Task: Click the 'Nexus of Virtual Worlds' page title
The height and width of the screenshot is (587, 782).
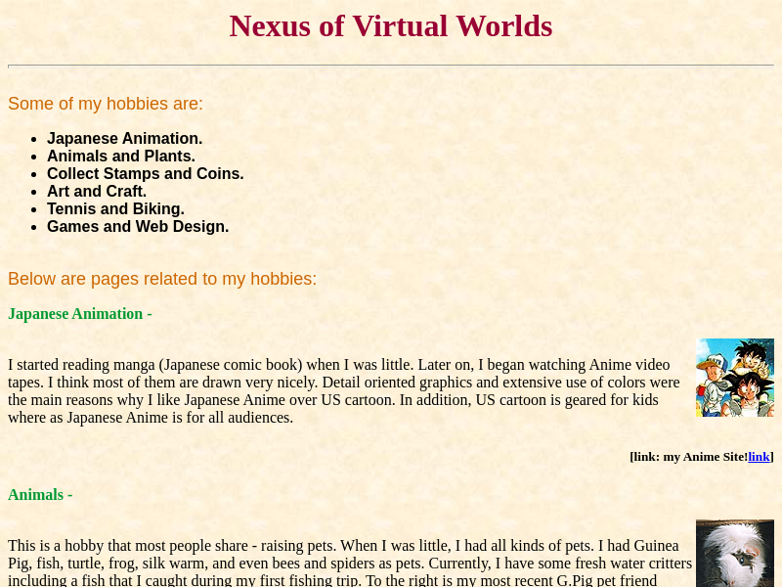Action: coord(391,26)
